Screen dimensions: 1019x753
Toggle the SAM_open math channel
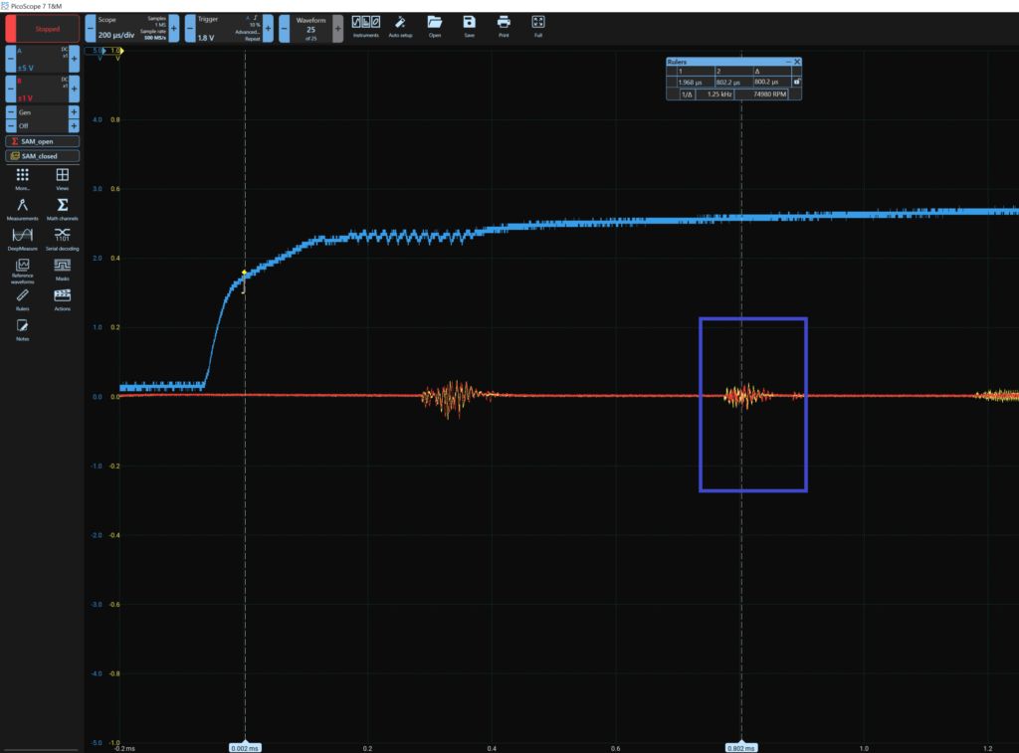click(42, 141)
